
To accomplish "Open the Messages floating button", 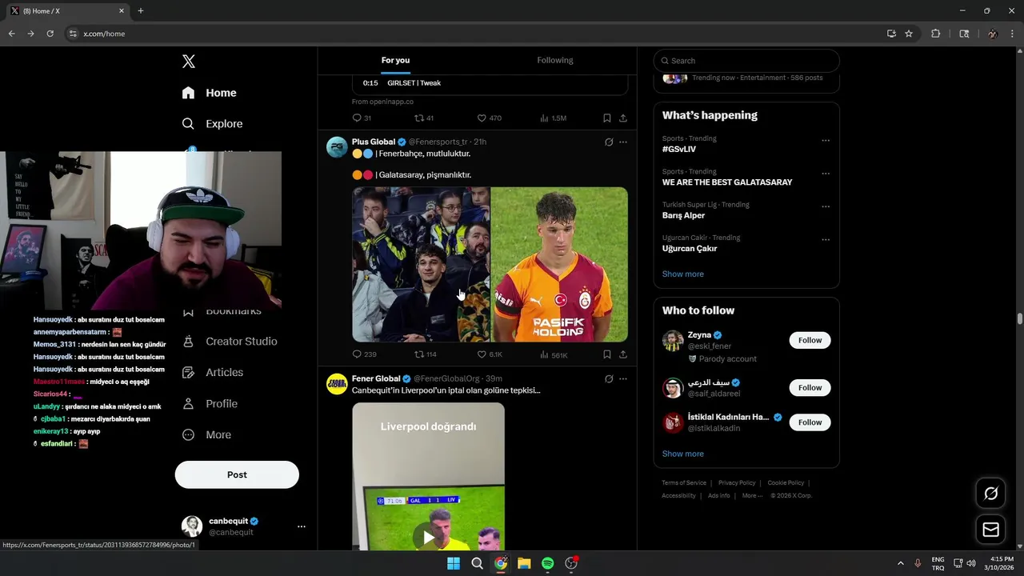I will point(990,530).
